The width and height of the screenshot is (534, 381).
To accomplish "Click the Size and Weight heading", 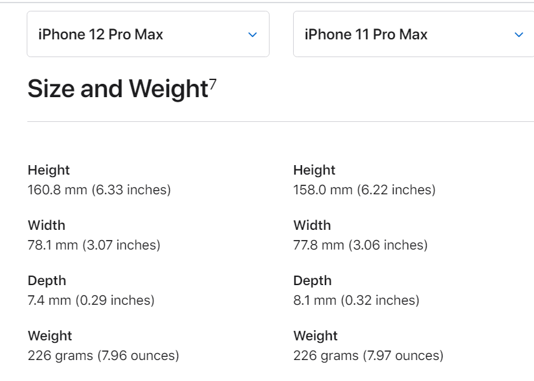I will (118, 89).
